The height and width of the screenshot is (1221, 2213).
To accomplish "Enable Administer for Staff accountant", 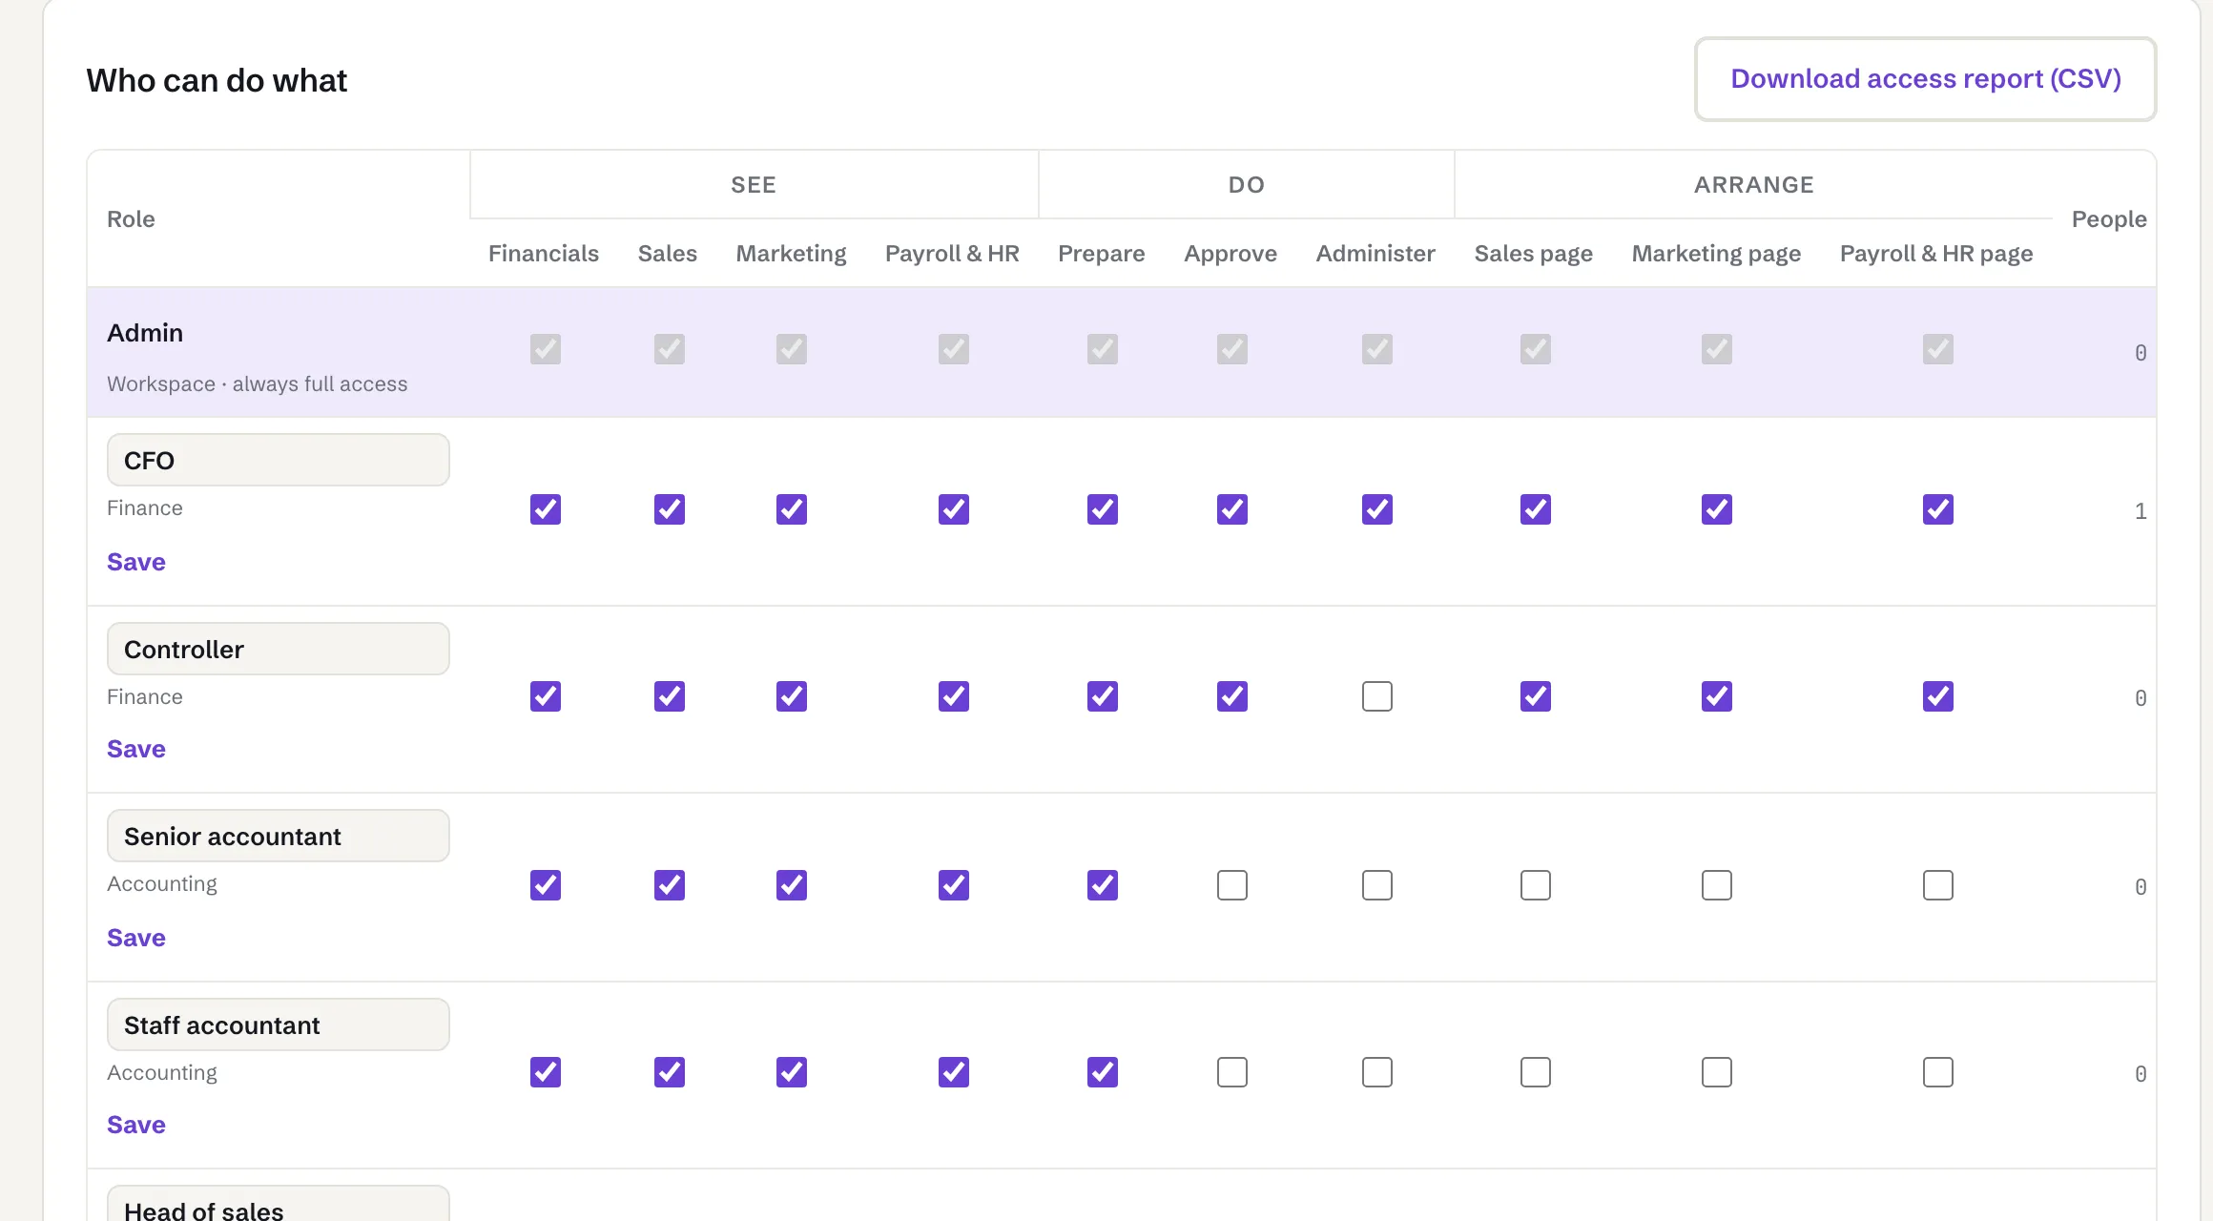I will click(1377, 1072).
